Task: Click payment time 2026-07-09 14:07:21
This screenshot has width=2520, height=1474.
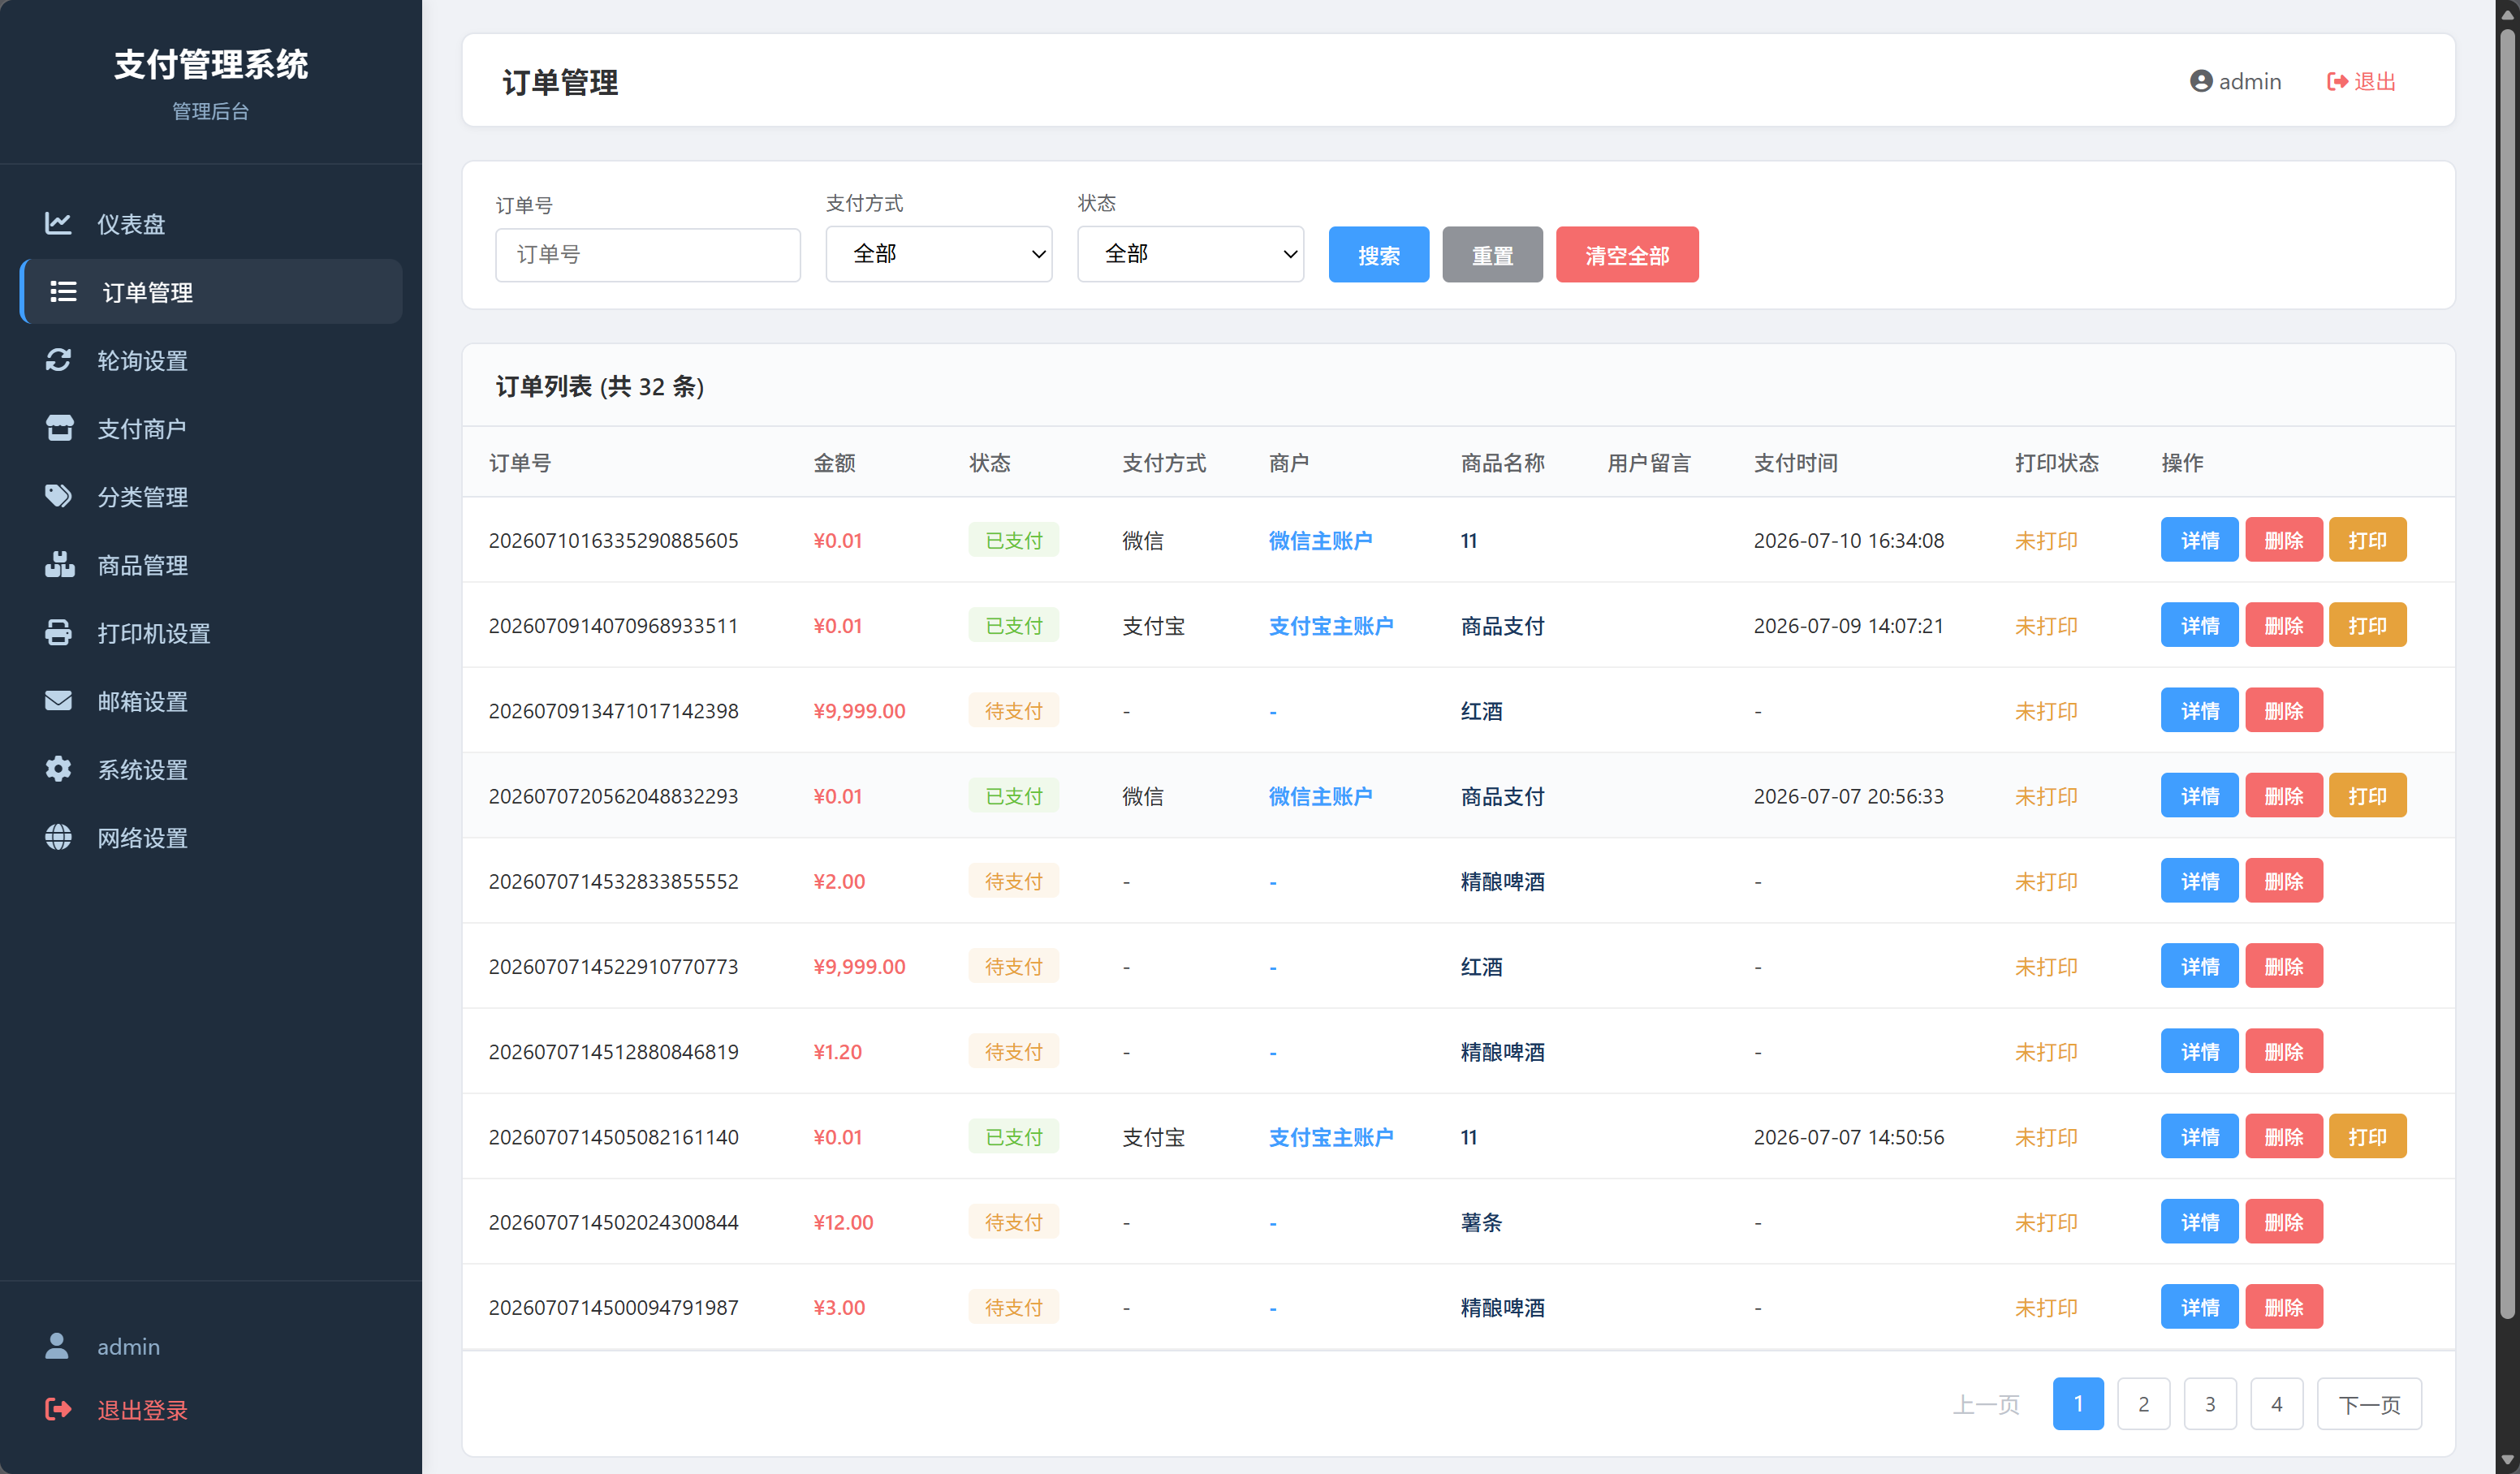Action: (1848, 625)
